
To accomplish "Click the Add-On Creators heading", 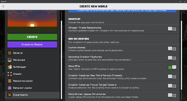I will point(79,39).
